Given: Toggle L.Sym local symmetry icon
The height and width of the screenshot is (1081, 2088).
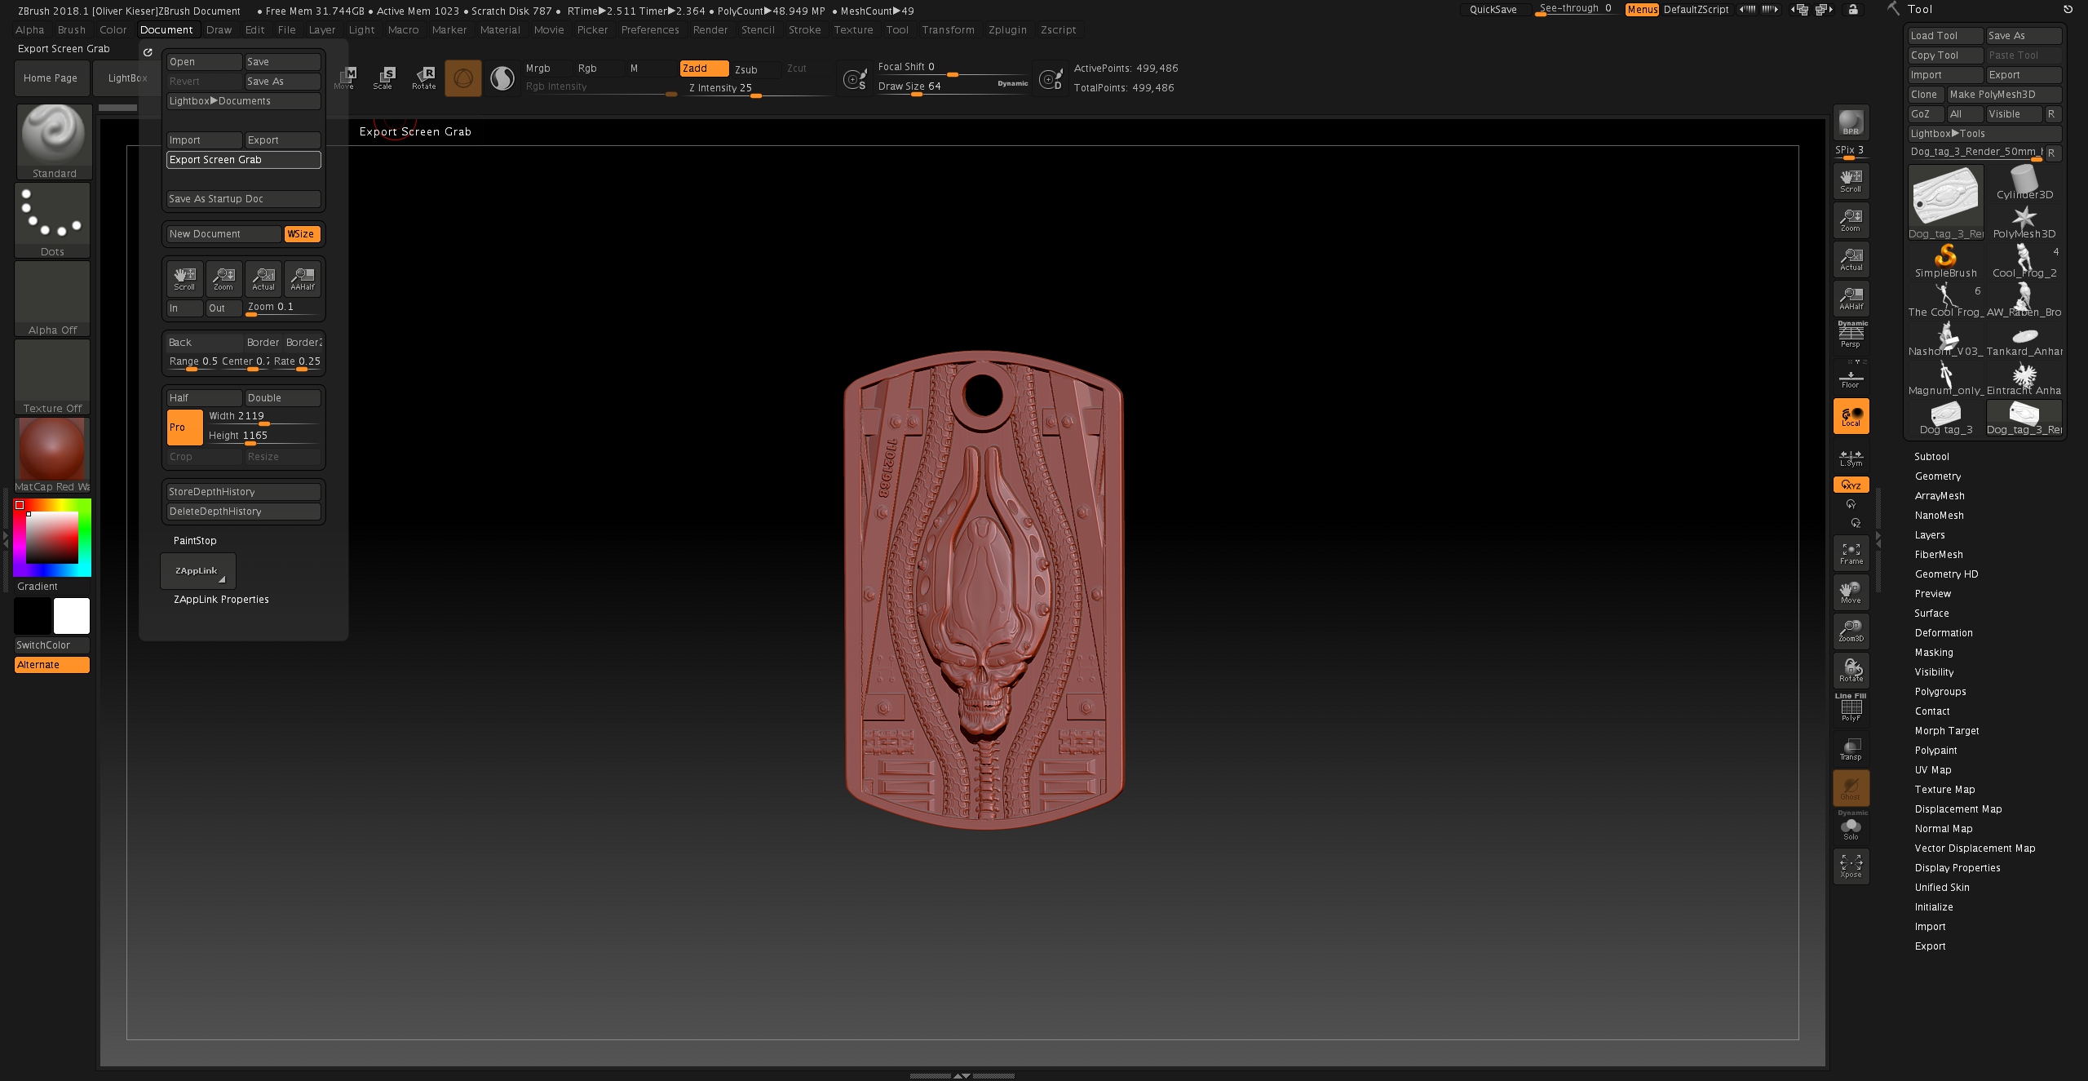Looking at the screenshot, I should coord(1851,458).
